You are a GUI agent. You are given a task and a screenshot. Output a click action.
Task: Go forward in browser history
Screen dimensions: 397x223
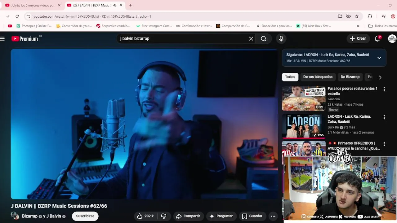tap(7, 16)
